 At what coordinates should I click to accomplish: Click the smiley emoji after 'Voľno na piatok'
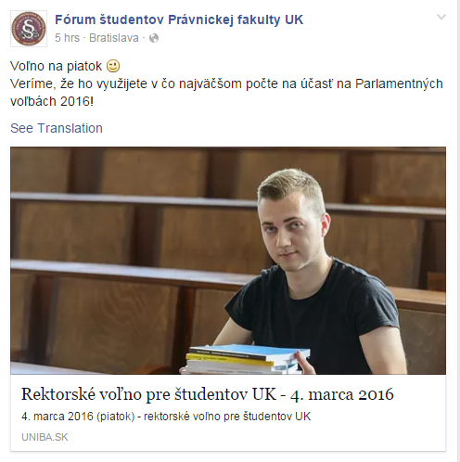(x=113, y=66)
